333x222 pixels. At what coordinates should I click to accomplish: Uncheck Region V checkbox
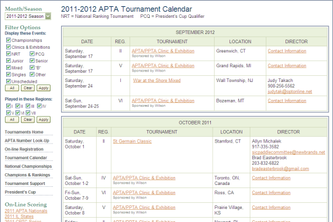click(8, 113)
